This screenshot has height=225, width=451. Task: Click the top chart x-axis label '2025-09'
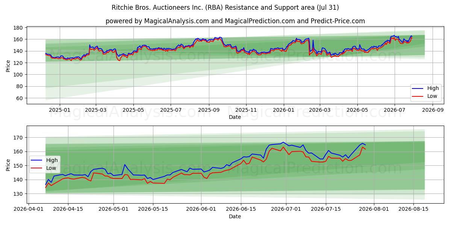tap(209, 111)
